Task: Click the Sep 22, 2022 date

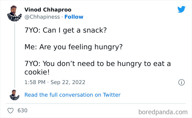Action: click(67, 82)
